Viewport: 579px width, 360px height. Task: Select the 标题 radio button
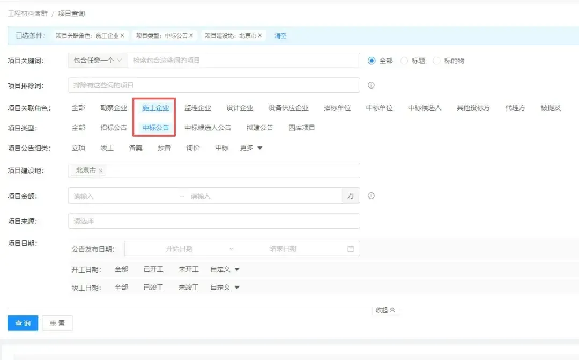[x=404, y=61]
